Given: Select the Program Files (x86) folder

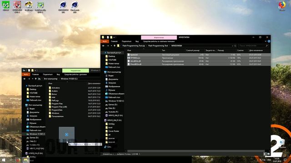Looking at the screenshot, I should tap(58, 107).
